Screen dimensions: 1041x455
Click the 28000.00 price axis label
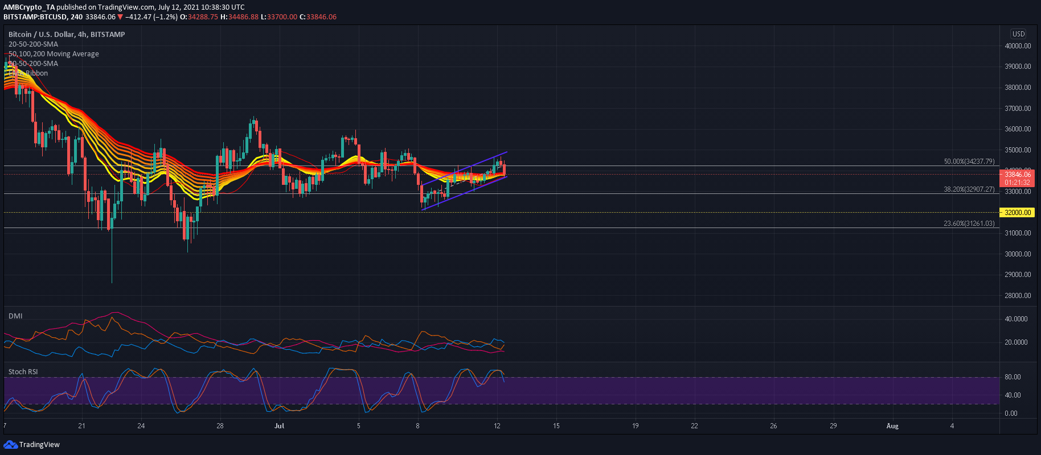[x=1018, y=296]
